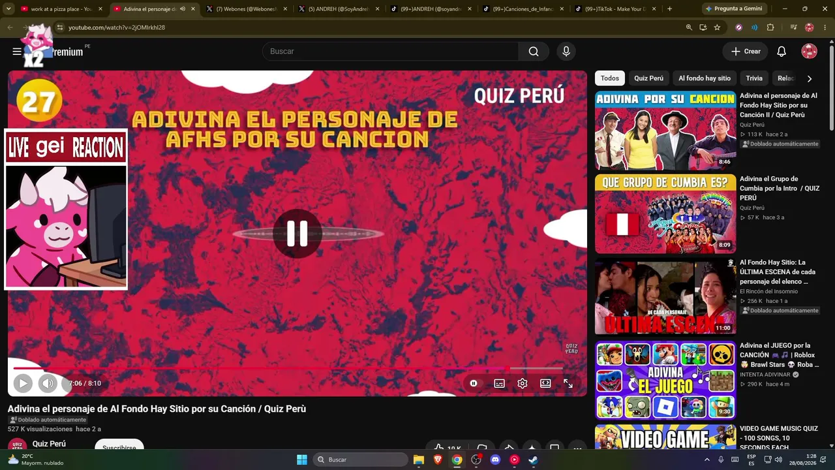
Task: Open the player settings gear
Action: 523,383
